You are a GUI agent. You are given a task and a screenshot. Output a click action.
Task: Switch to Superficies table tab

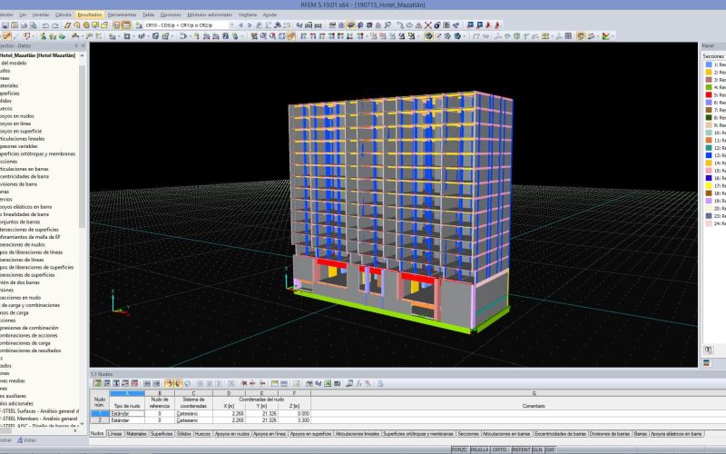click(x=162, y=434)
